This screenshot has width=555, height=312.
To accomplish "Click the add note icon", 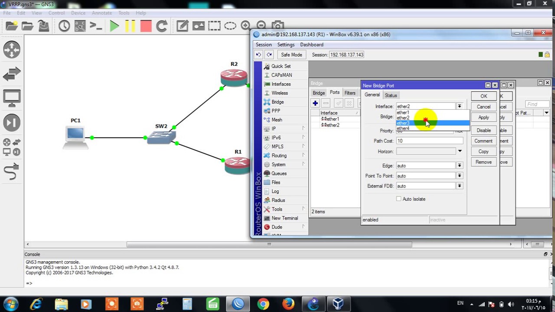I will [183, 26].
